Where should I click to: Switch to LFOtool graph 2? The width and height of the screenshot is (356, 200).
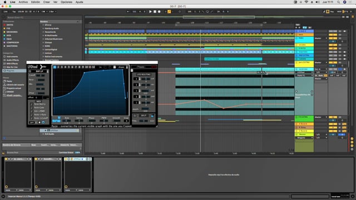point(58,67)
